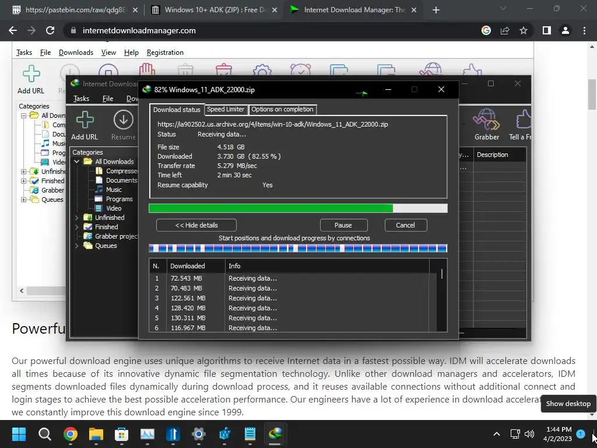597x448 pixels.
Task: Close the pastebin.com tab
Action: tap(135, 10)
